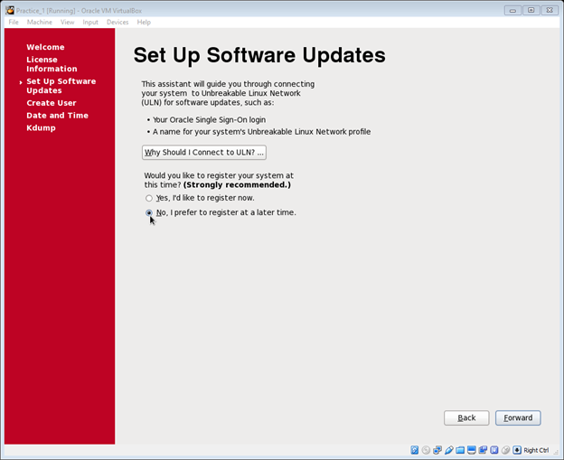564x460 pixels.
Task: Click the Back button
Action: [466, 418]
